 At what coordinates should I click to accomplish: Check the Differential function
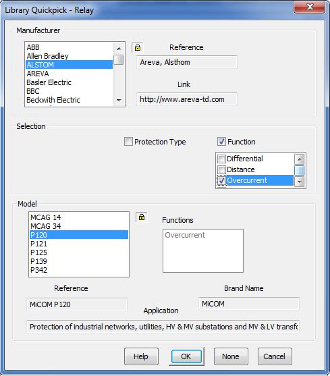coord(221,159)
